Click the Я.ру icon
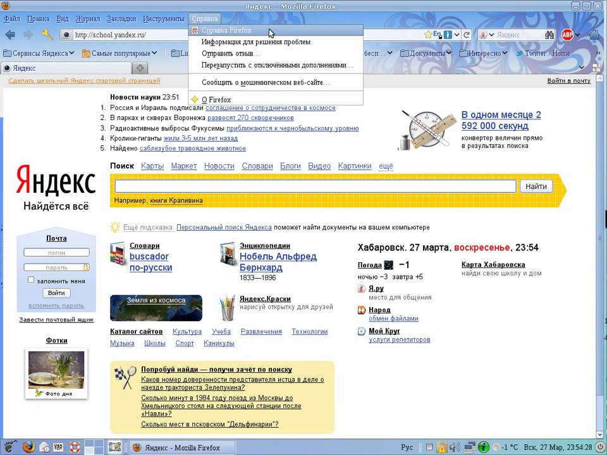The image size is (607, 455). click(362, 289)
